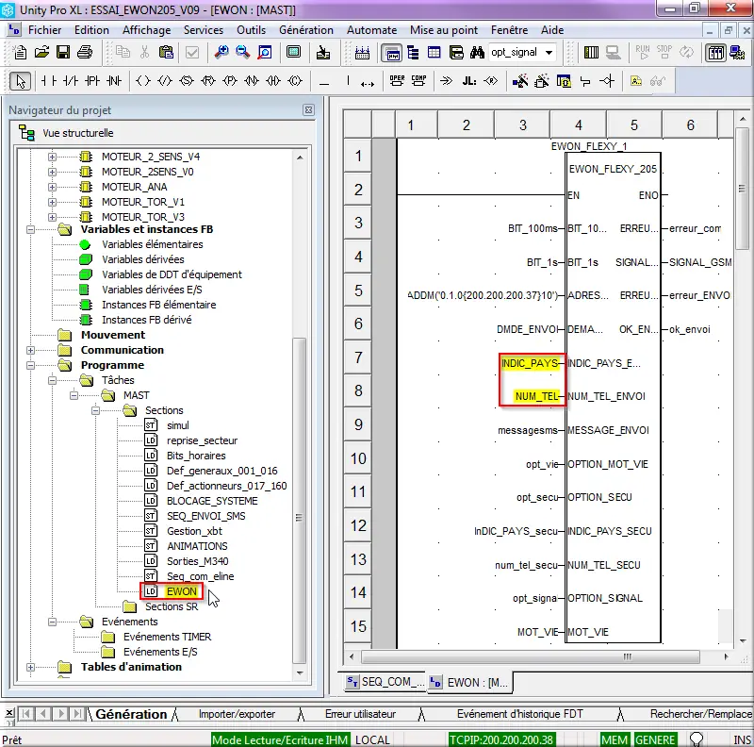This screenshot has width=754, height=747.
Task: Collapse Variables et instances FB
Action: 30,229
